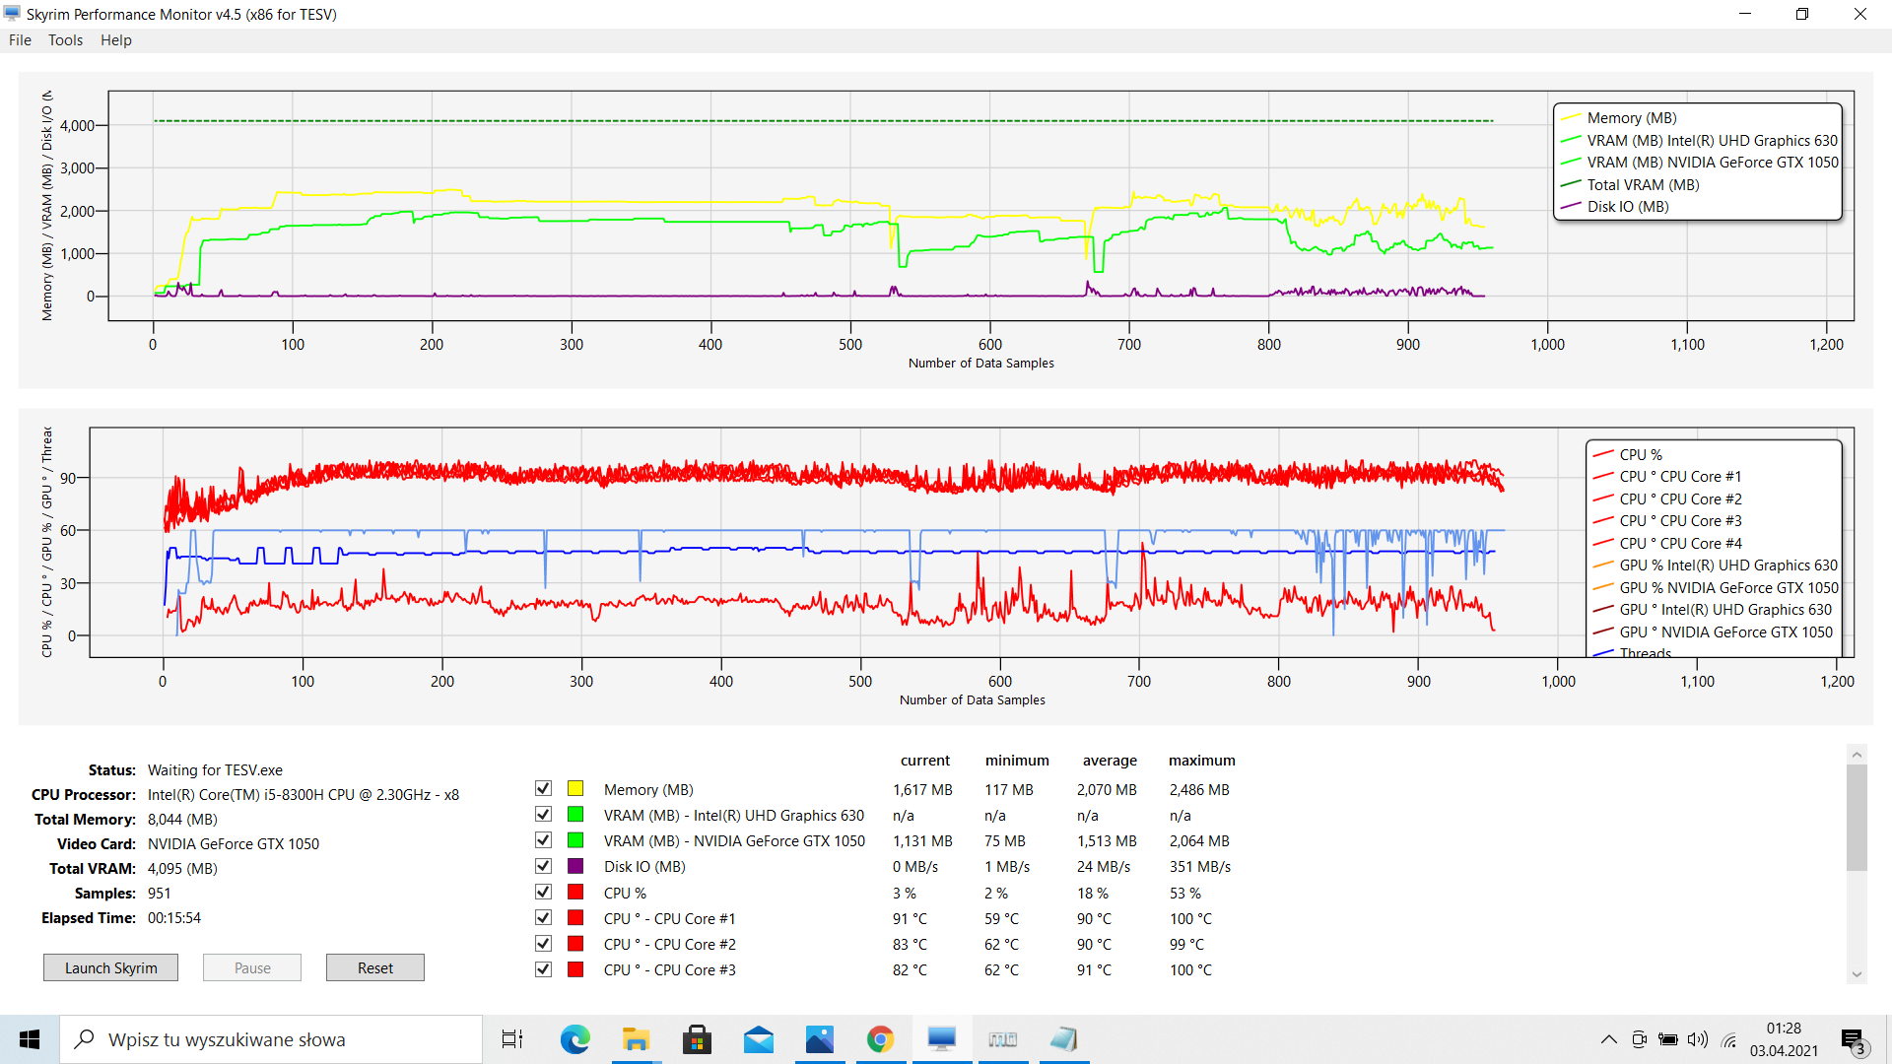This screenshot has height=1064, width=1892.
Task: Click the Launch Skyrim button
Action: point(110,967)
